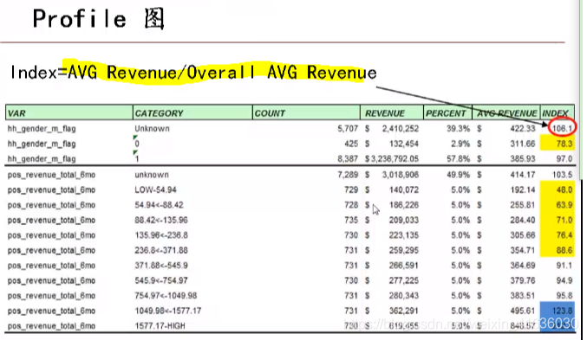The height and width of the screenshot is (340, 587).
Task: Select the 'Profile 图' slide title
Action: click(x=99, y=19)
